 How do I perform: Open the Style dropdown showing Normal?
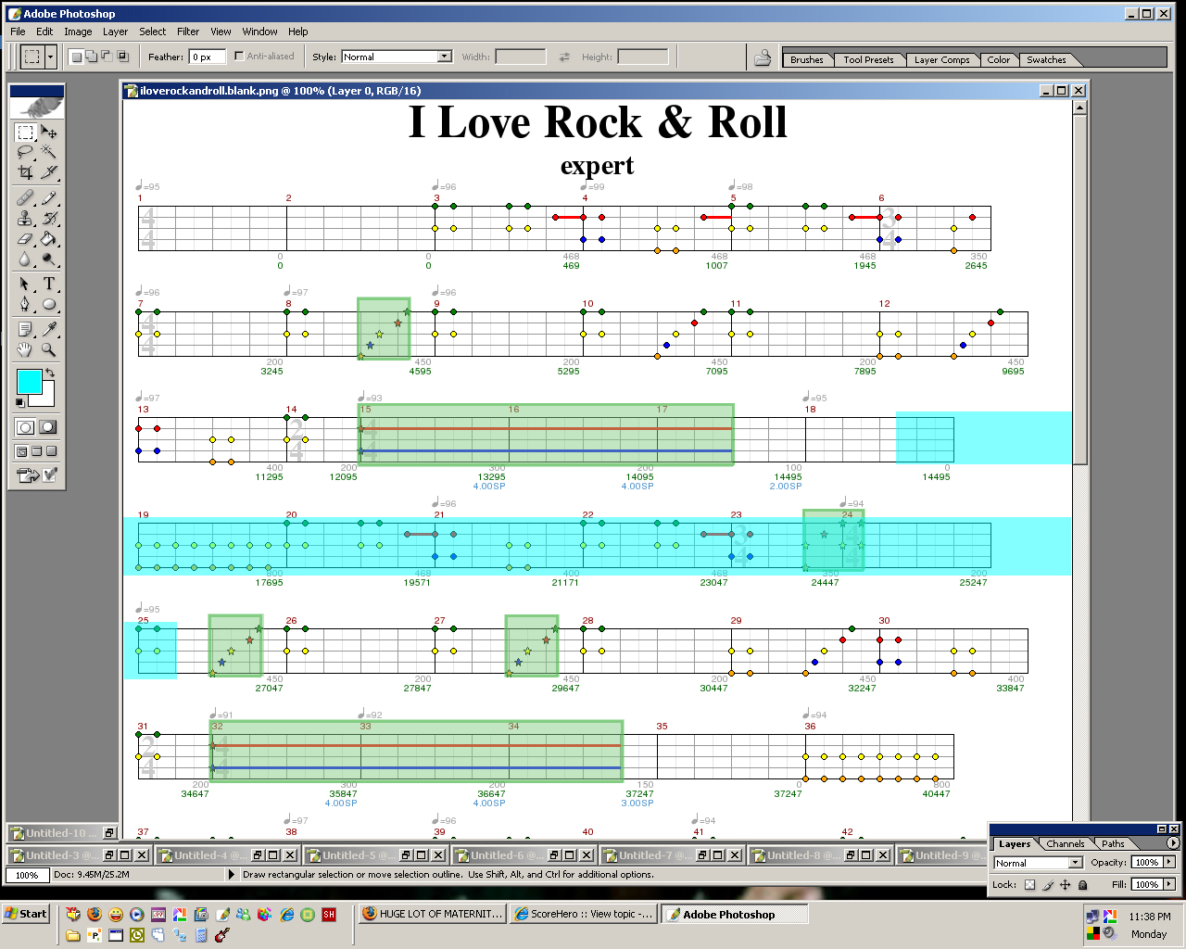click(x=397, y=57)
